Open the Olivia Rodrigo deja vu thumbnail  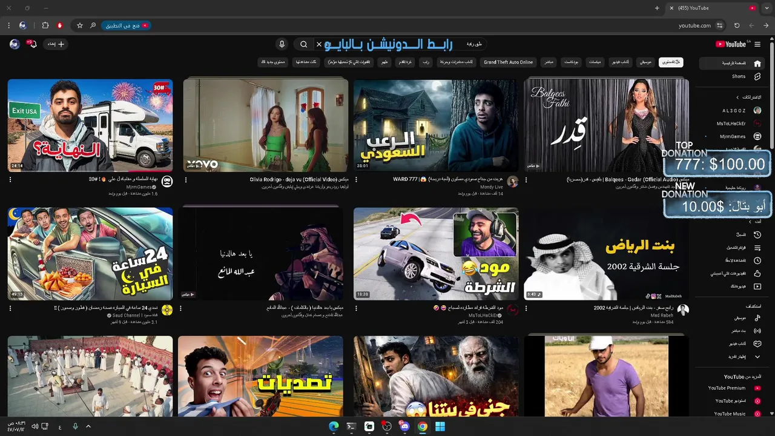pos(266,125)
